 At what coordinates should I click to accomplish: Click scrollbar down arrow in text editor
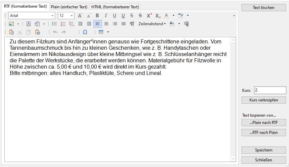233,159
